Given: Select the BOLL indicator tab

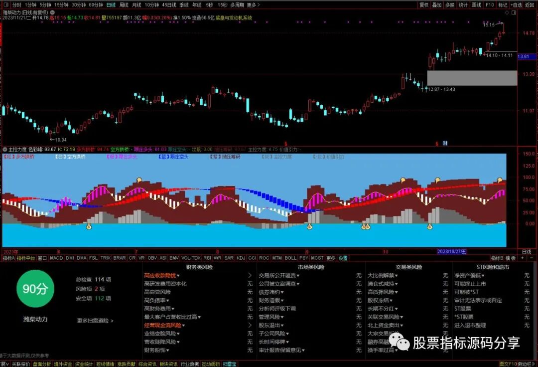Looking at the screenshot, I should pos(290,258).
